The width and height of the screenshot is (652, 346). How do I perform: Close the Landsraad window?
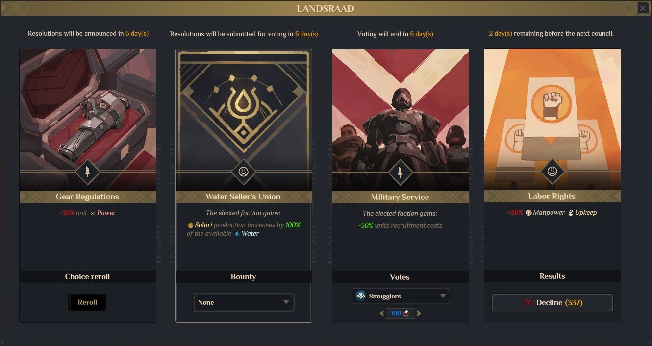click(x=642, y=8)
